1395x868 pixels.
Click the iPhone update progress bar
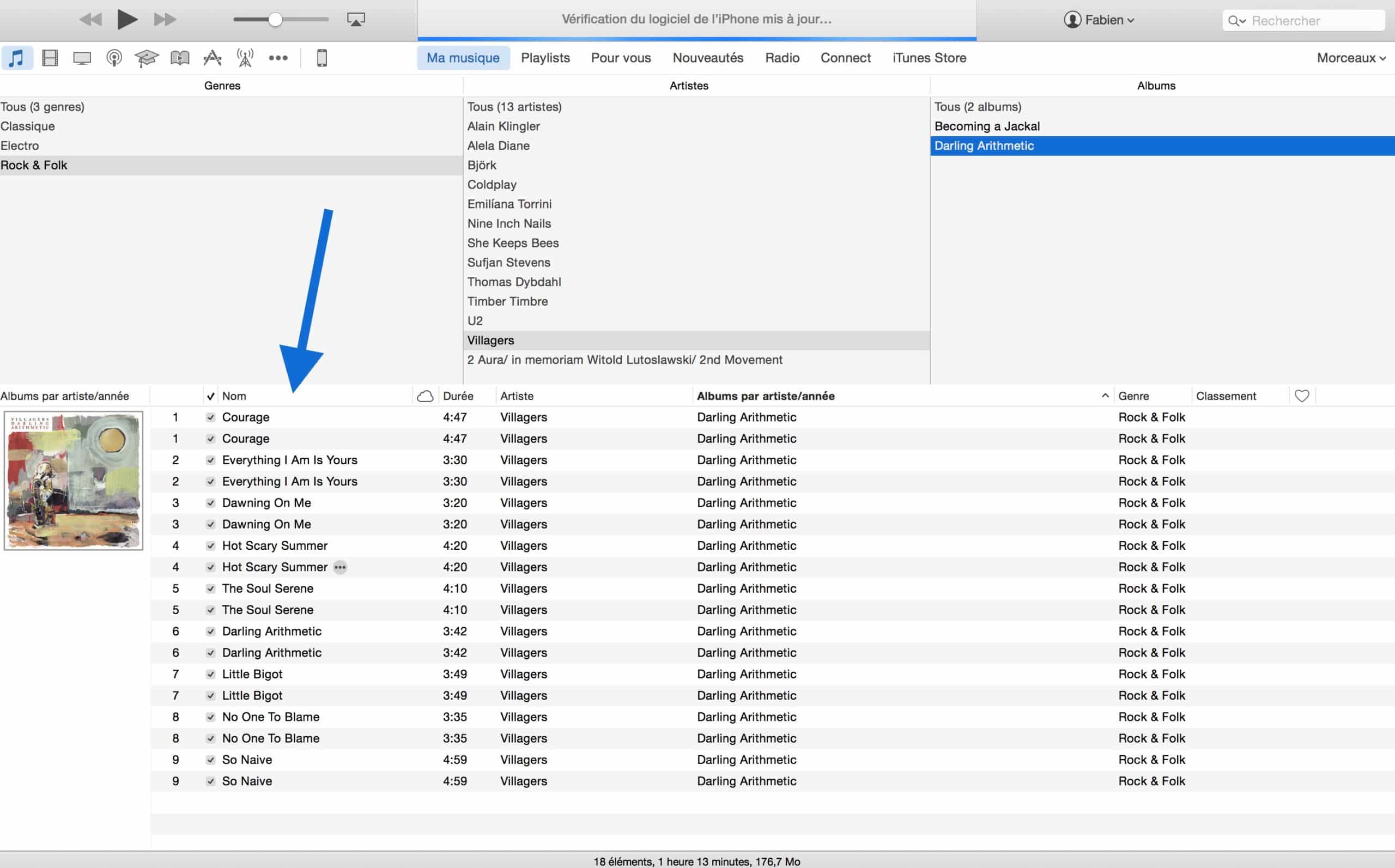[696, 39]
